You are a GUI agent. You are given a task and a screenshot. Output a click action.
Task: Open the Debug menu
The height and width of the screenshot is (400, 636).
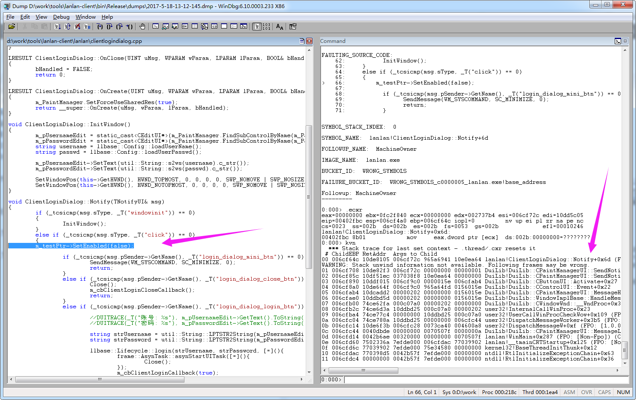[x=61, y=17]
